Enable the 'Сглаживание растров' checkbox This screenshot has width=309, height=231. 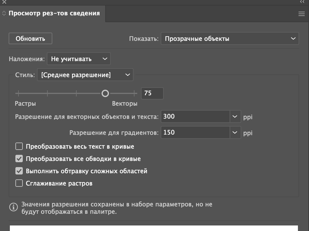(19, 183)
